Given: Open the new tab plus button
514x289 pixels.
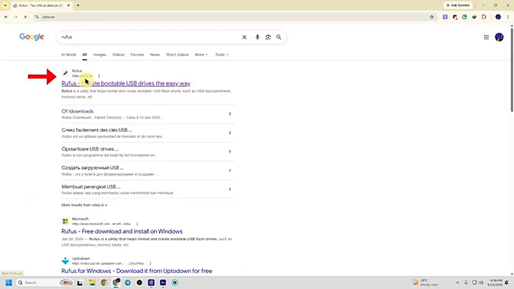Looking at the screenshot, I should [78, 5].
